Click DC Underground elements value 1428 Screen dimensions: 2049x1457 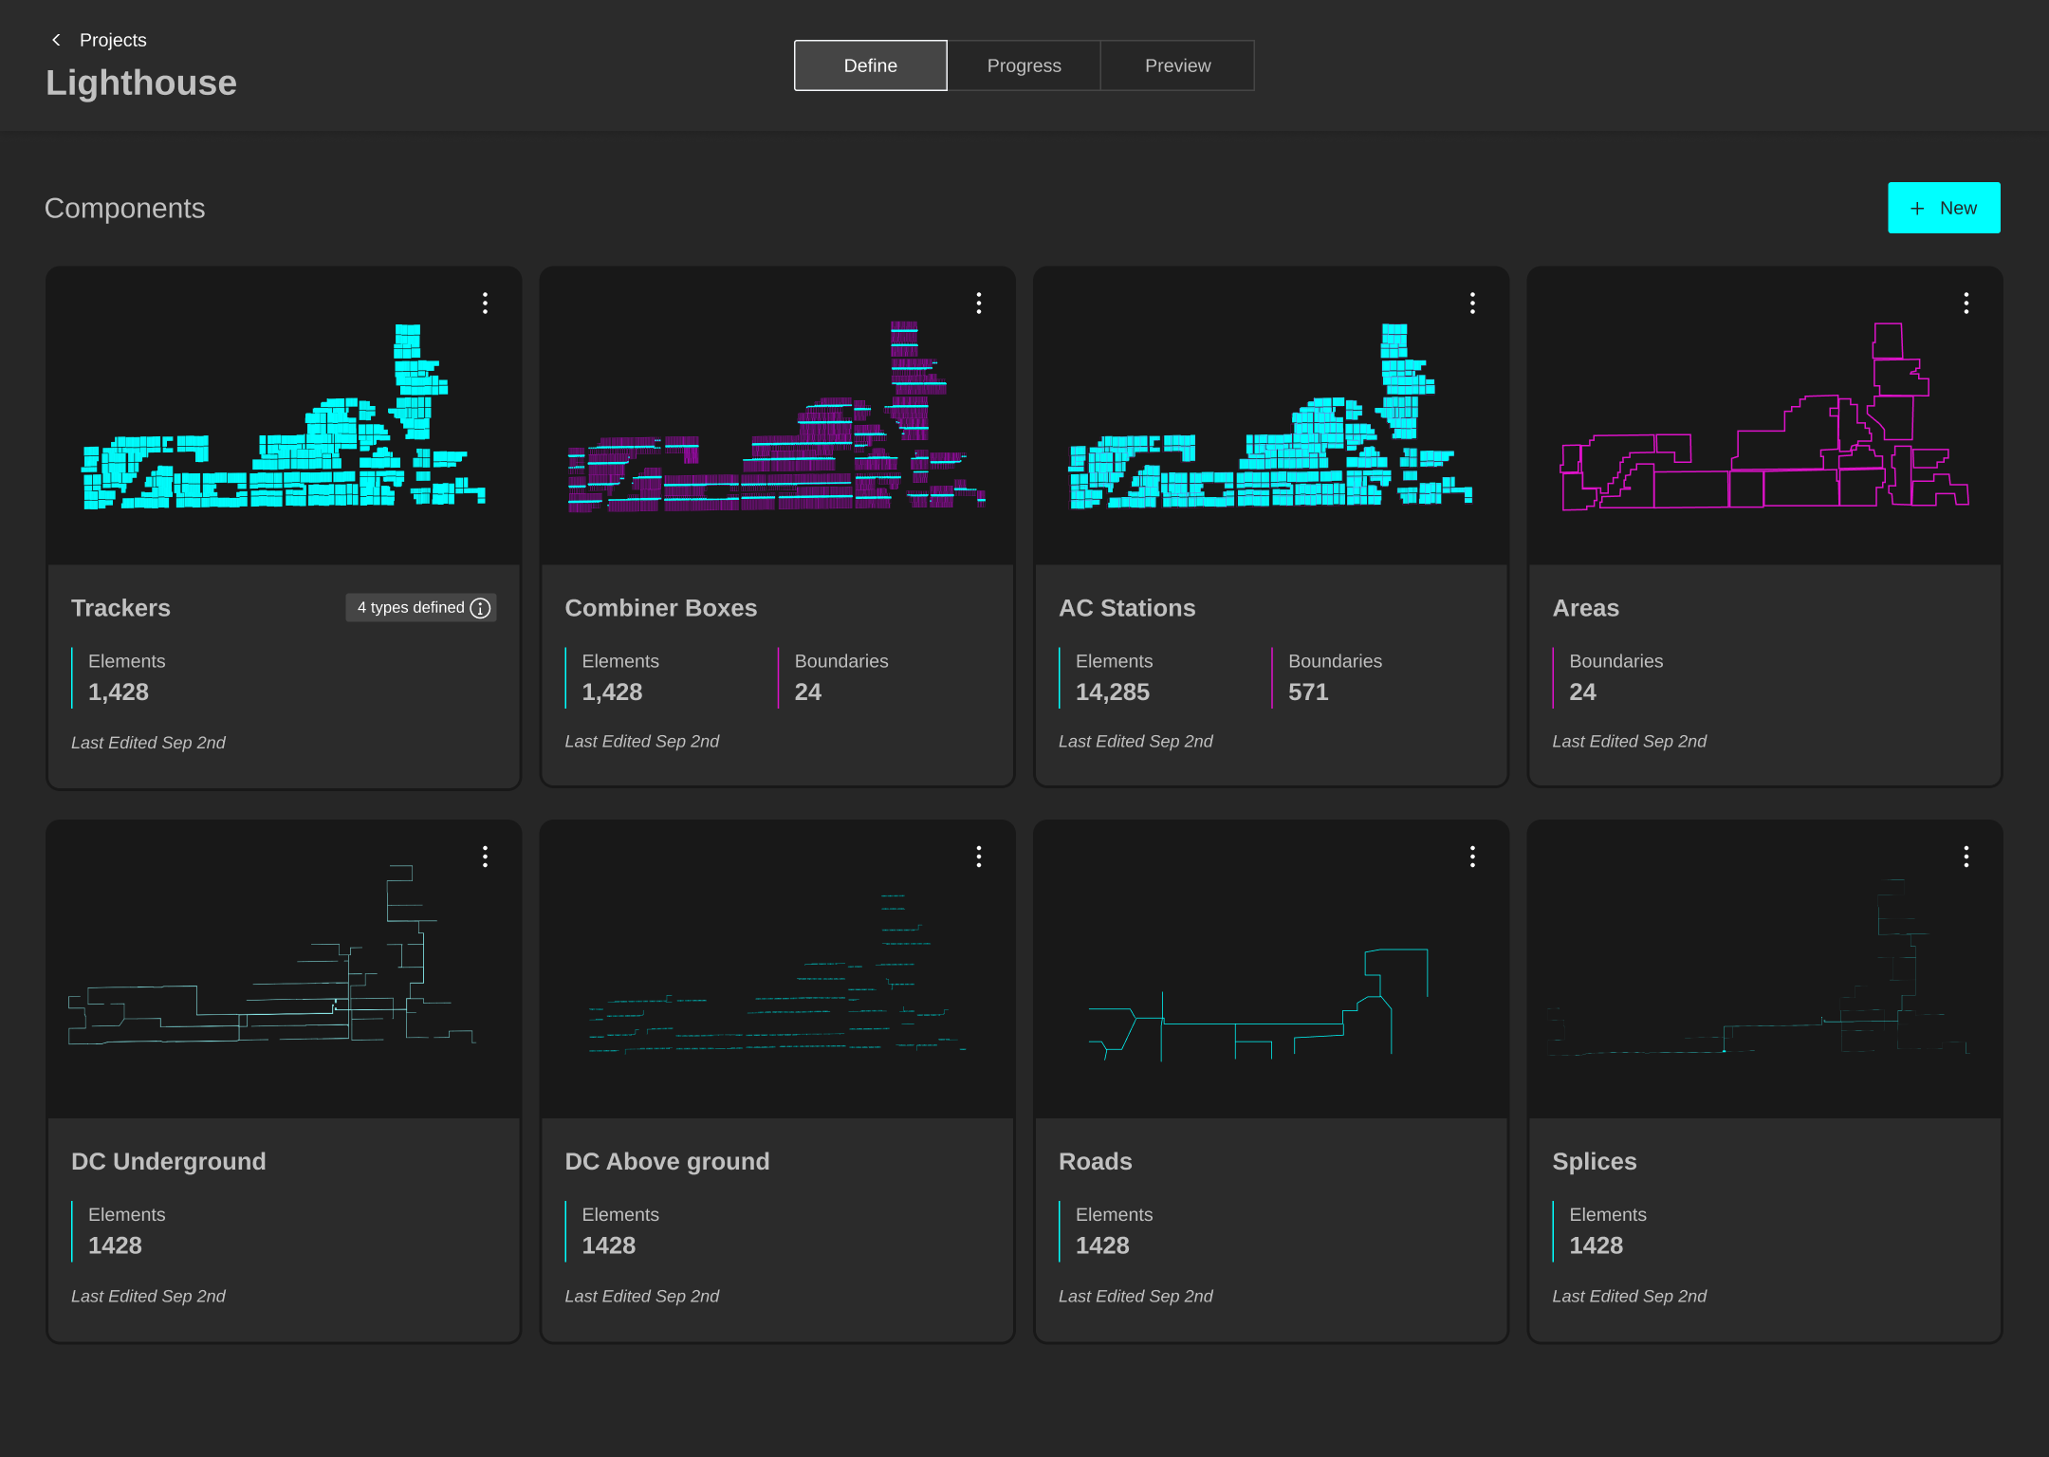pyautogui.click(x=115, y=1245)
